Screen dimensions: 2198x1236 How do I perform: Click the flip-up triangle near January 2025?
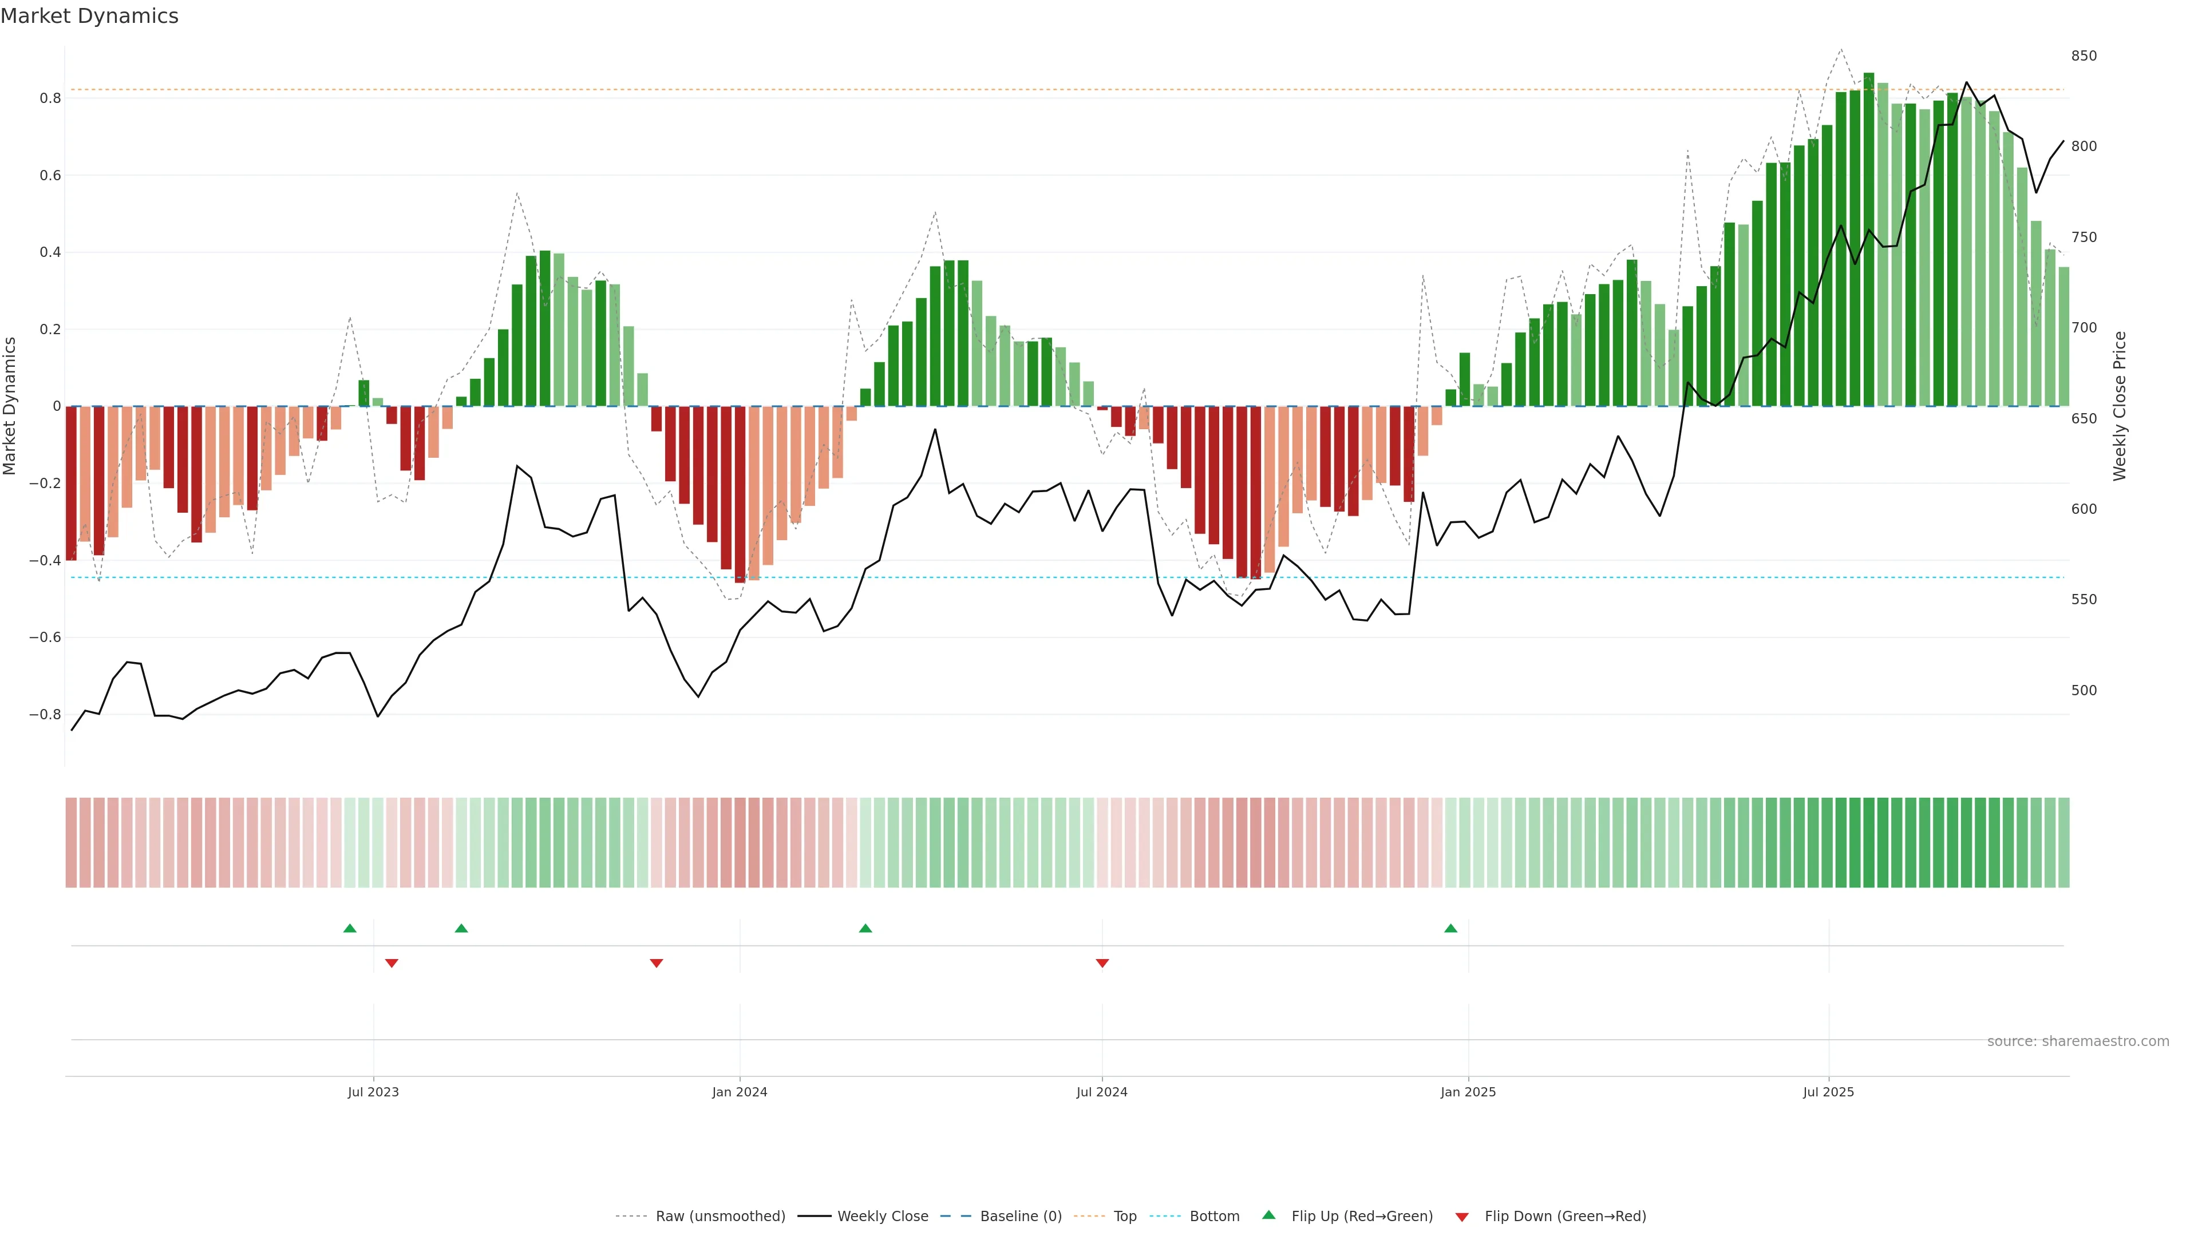[x=1450, y=928]
